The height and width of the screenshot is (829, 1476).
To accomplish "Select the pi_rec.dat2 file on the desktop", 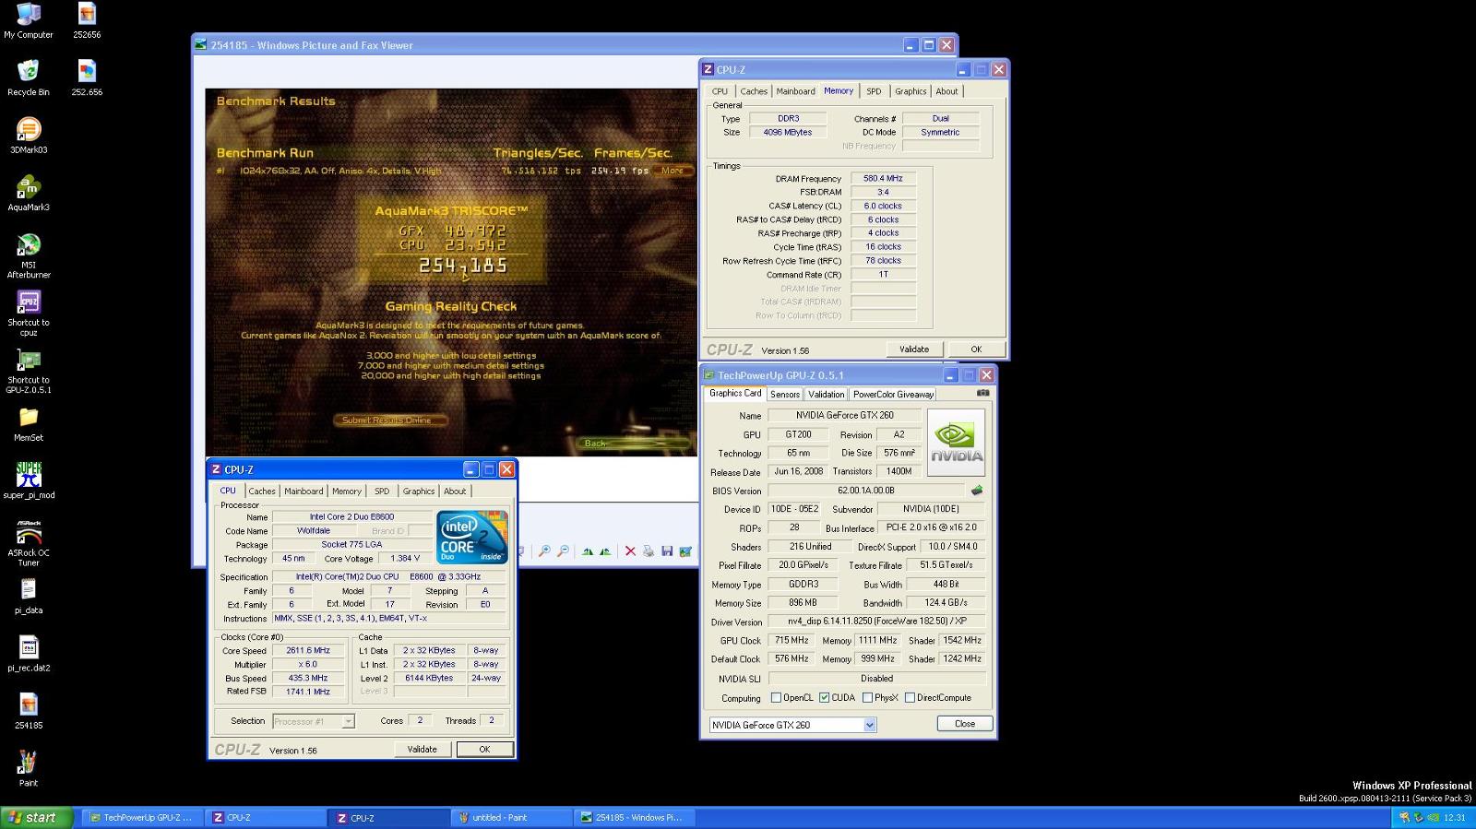I will [x=29, y=653].
